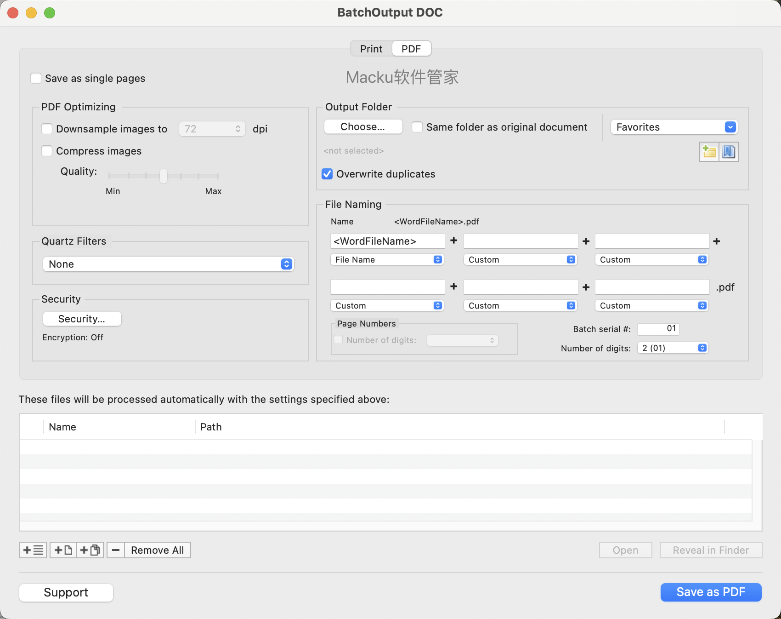
Task: Click the Quality slider handle
Action: 164,176
